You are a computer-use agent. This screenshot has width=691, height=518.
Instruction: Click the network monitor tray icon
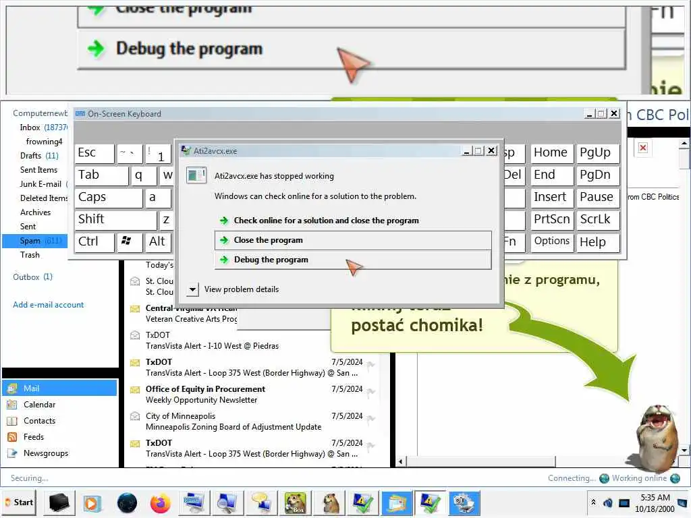point(624,502)
